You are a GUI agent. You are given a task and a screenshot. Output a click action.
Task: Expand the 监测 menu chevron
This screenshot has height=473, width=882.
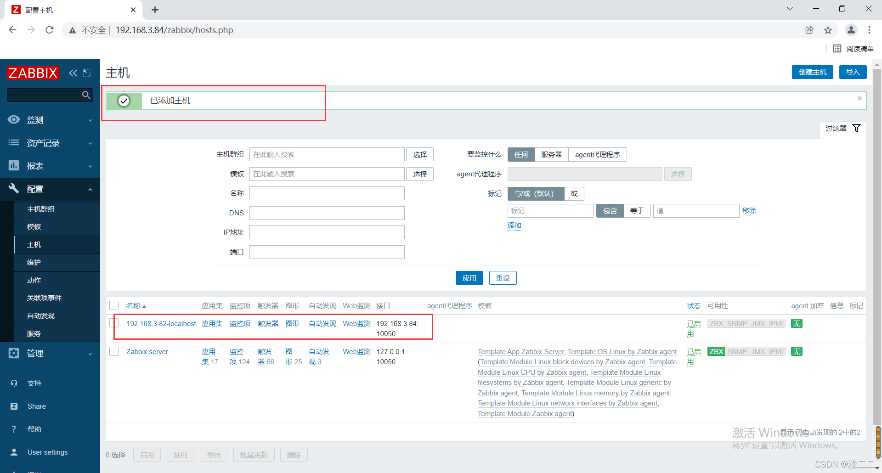[90, 120]
